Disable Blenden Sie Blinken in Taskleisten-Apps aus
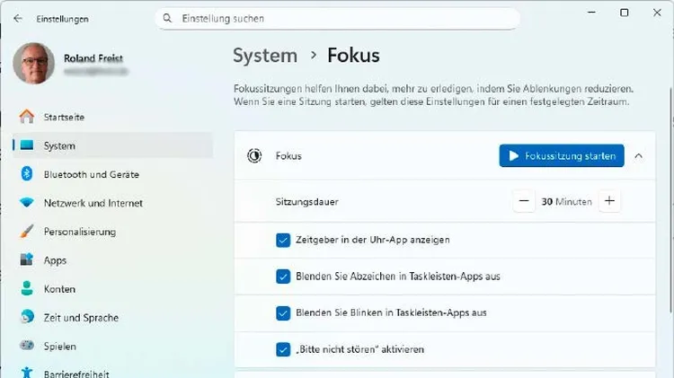Image resolution: width=674 pixels, height=378 pixels. (x=283, y=312)
